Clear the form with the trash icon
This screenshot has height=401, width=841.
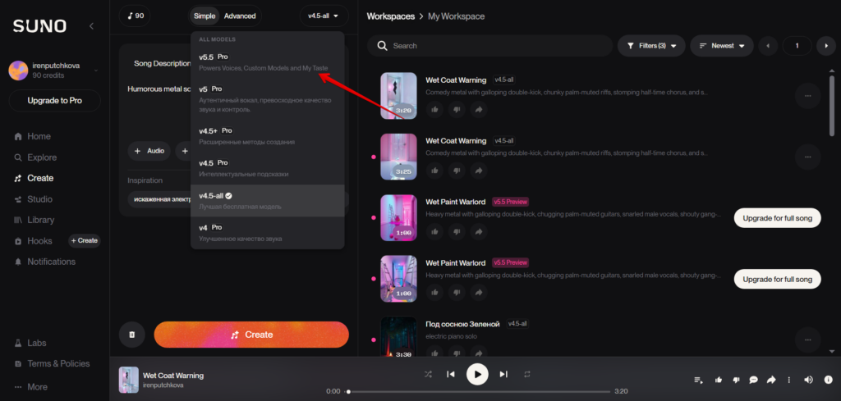(132, 335)
